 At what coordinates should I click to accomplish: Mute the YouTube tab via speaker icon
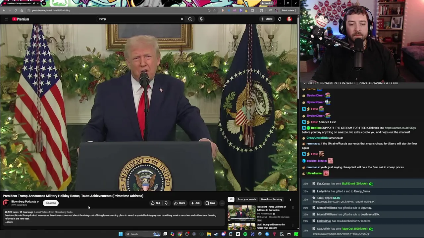pos(34,3)
